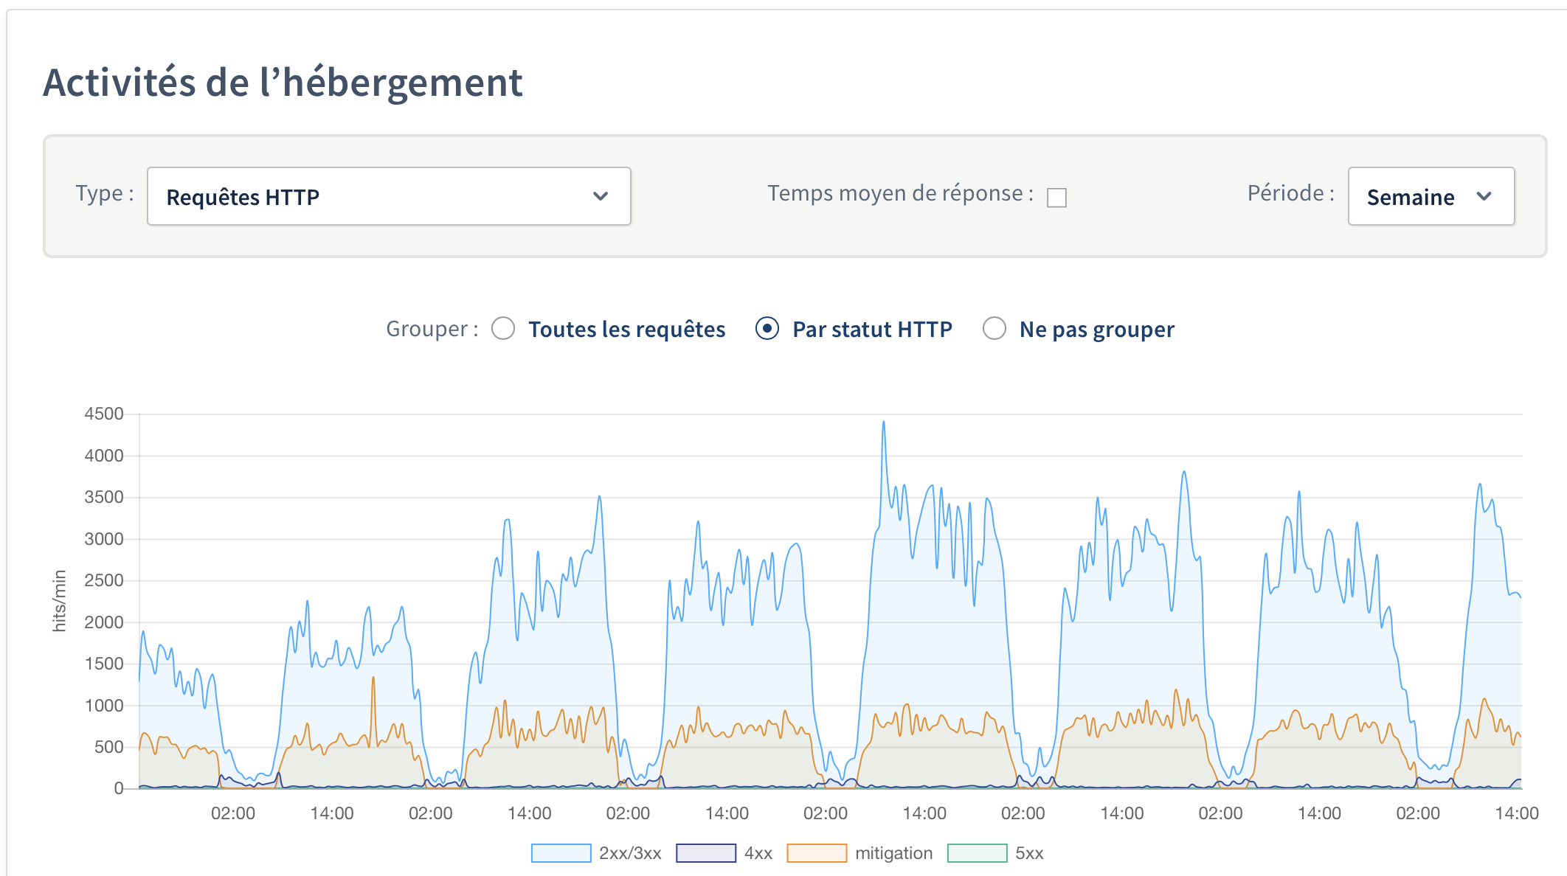Click the Toutes les requêtes label text

click(x=626, y=330)
